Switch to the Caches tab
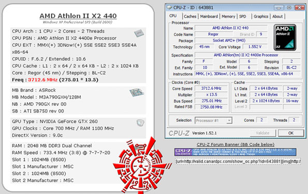Image resolution: width=308 pixels, height=194 pixels. 190,17
